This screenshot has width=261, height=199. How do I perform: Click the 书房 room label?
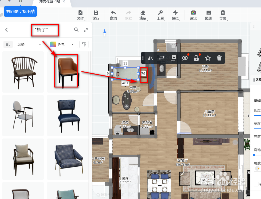point(133,87)
